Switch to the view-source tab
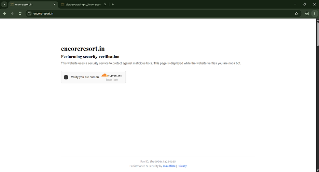 pyautogui.click(x=84, y=4)
